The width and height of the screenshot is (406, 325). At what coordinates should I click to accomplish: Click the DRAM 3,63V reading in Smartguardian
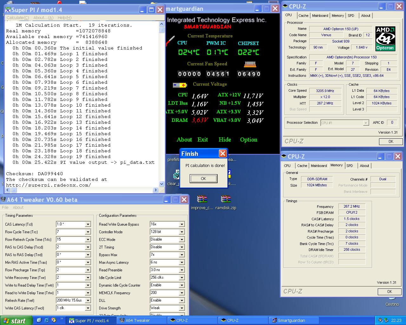200,120
